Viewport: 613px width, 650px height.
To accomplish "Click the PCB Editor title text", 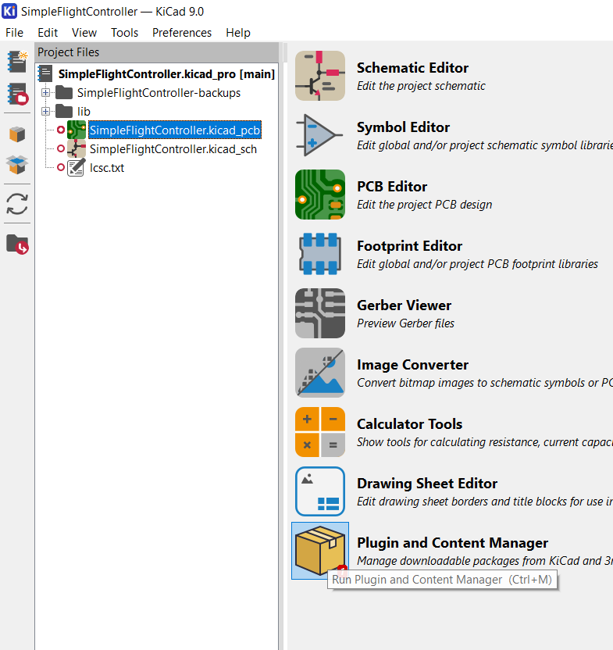I will 392,187.
